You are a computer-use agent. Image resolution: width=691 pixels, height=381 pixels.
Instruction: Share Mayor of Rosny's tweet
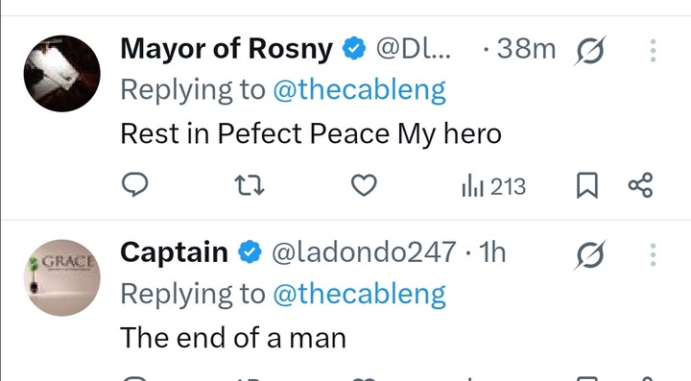[640, 185]
